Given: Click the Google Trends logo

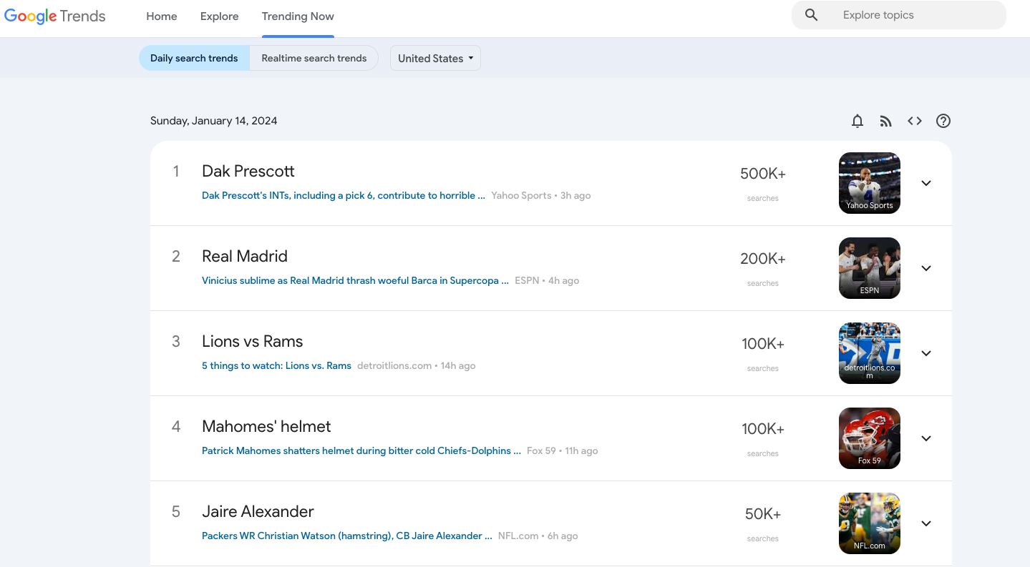Looking at the screenshot, I should [x=55, y=16].
